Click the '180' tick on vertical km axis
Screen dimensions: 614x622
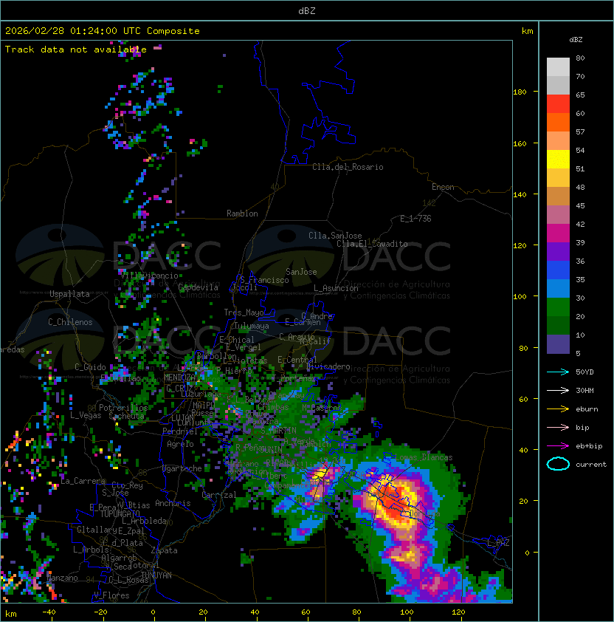pos(520,92)
